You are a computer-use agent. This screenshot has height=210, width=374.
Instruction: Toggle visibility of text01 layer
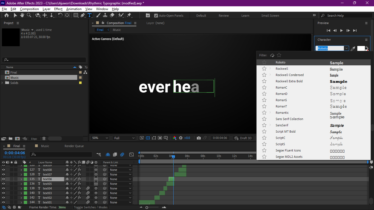pyautogui.click(x=4, y=202)
